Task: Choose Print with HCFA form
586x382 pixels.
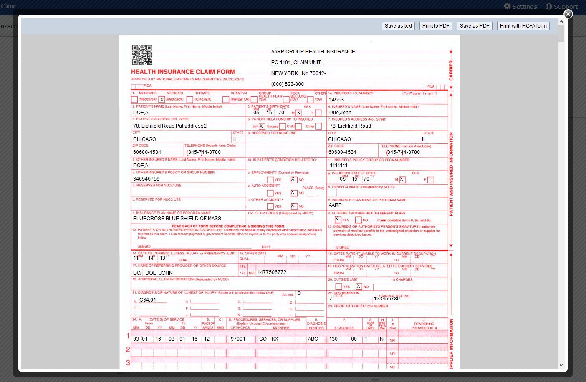Action: pos(523,26)
